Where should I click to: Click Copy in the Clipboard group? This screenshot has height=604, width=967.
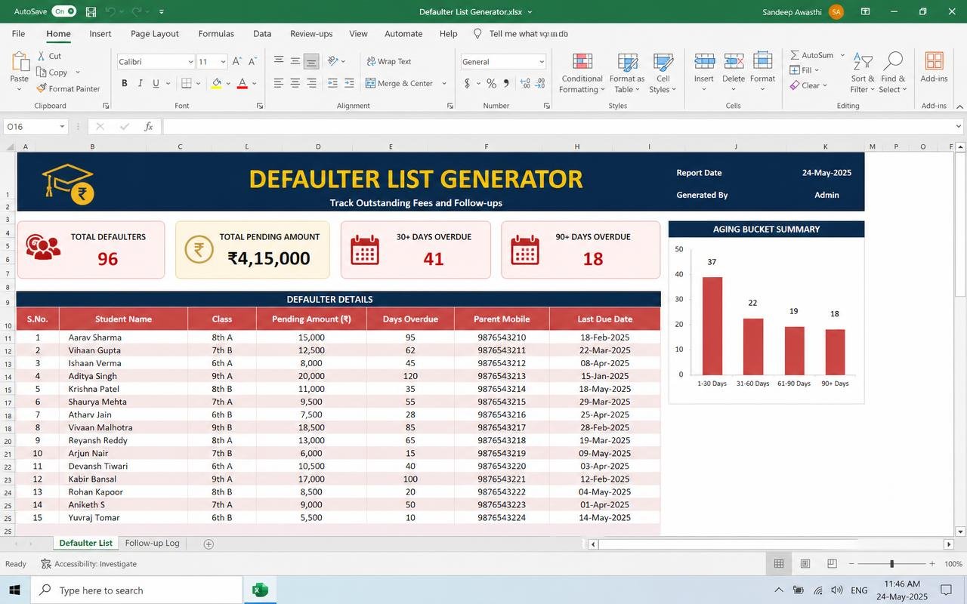[51, 72]
